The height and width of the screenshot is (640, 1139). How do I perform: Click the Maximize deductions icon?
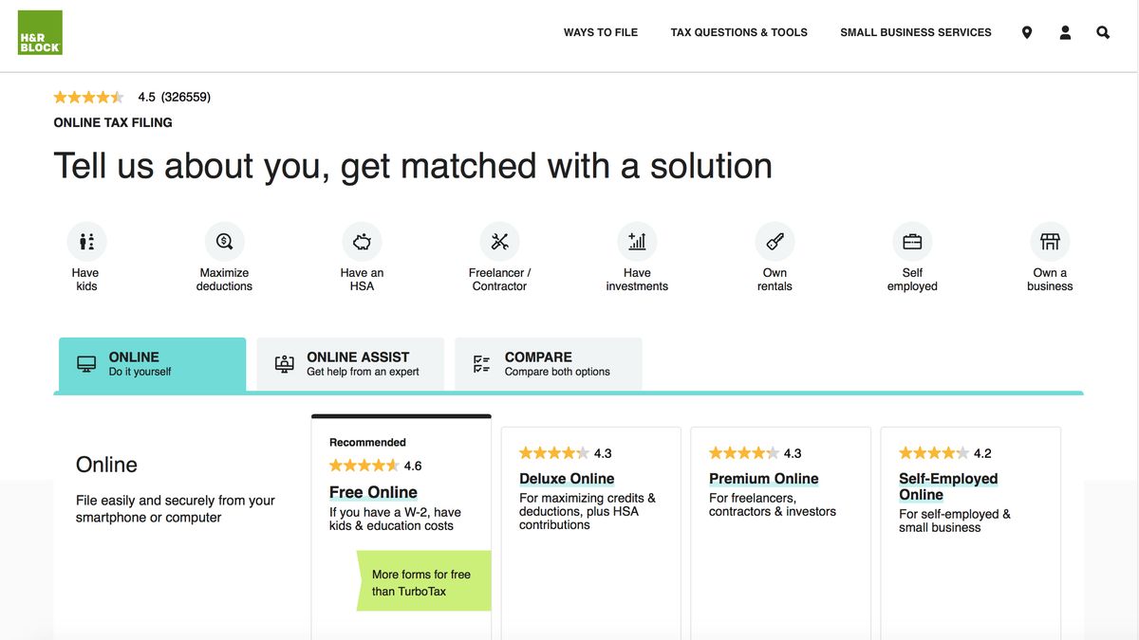224,241
